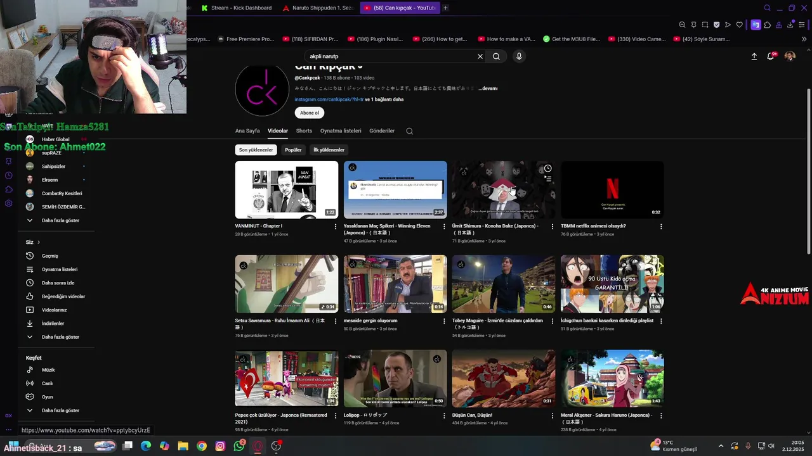Viewport: 812px width, 456px height.
Task: Click the Opera send/flow arrow icon
Action: pyautogui.click(x=728, y=25)
